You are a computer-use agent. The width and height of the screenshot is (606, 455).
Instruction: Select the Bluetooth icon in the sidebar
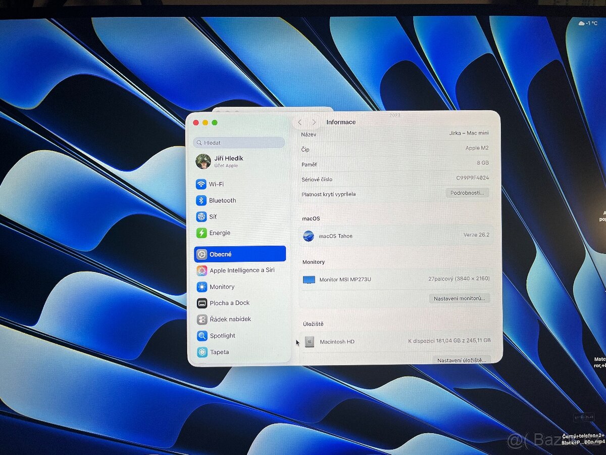point(203,200)
